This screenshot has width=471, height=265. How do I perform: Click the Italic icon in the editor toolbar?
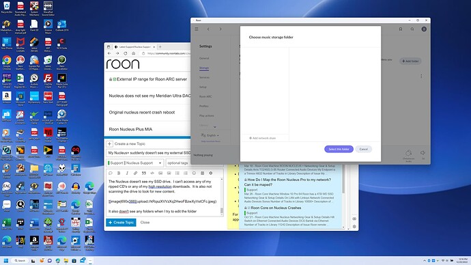[127, 173]
